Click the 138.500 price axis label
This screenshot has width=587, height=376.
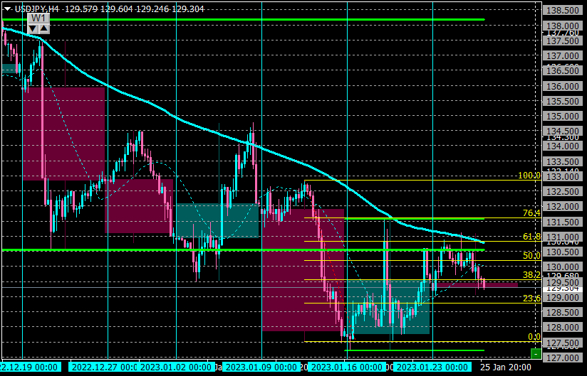click(x=563, y=11)
